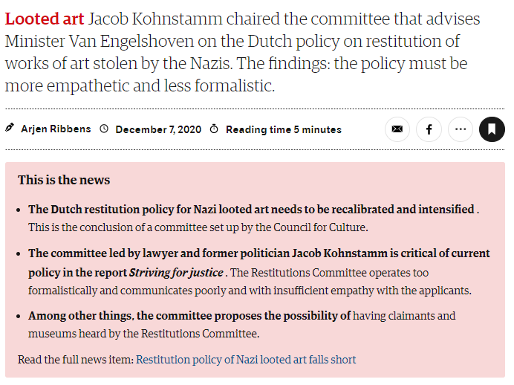514x385 pixels.
Task: Open link Restitution policy of Nazi looted art falls short
Action: pyautogui.click(x=246, y=360)
